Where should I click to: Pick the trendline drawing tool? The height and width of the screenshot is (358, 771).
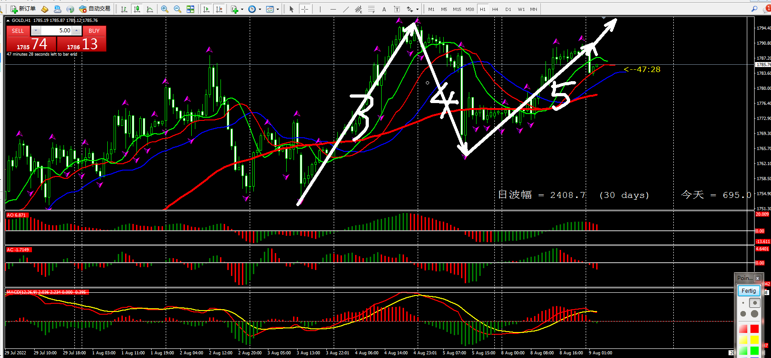click(x=346, y=9)
